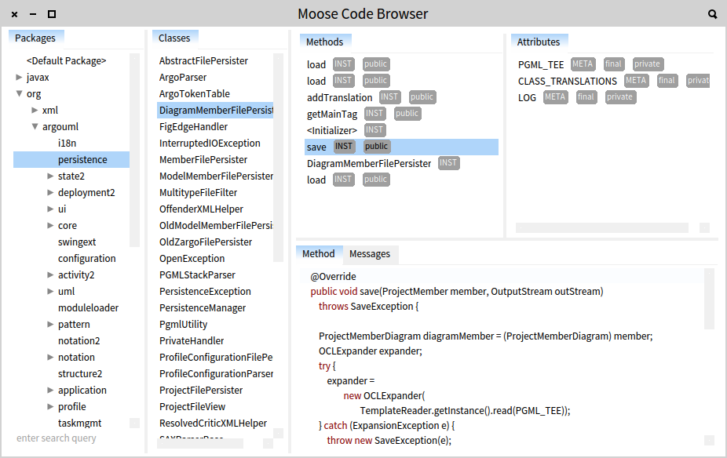Expand the uml package node

(51, 292)
